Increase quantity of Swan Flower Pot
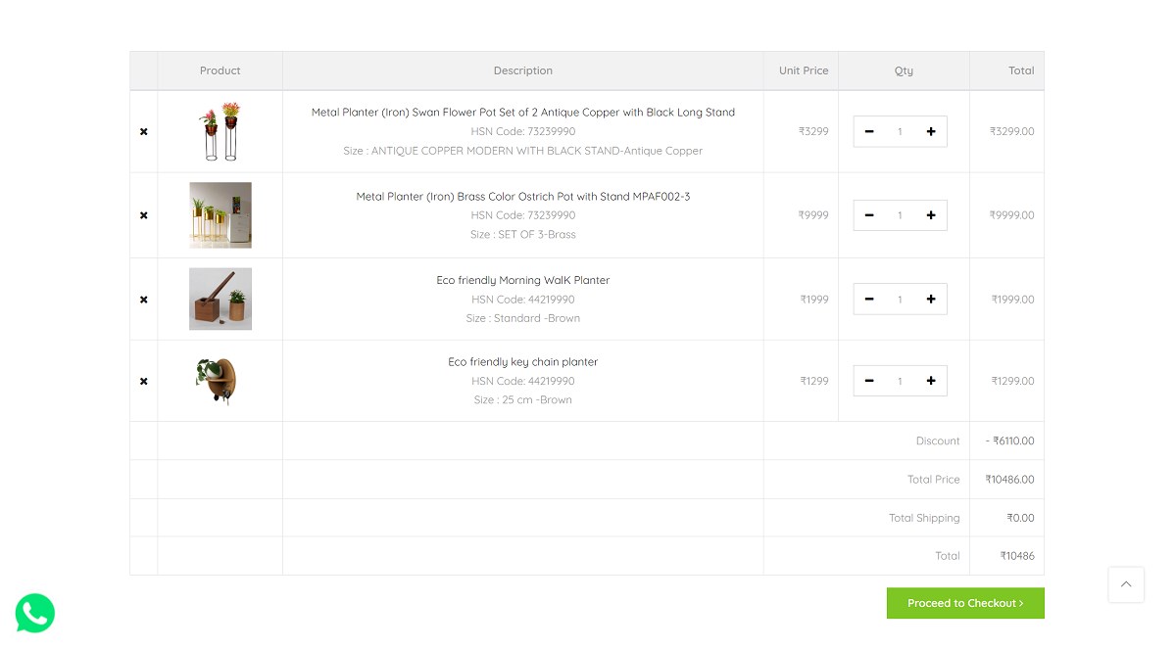 [x=931, y=131]
